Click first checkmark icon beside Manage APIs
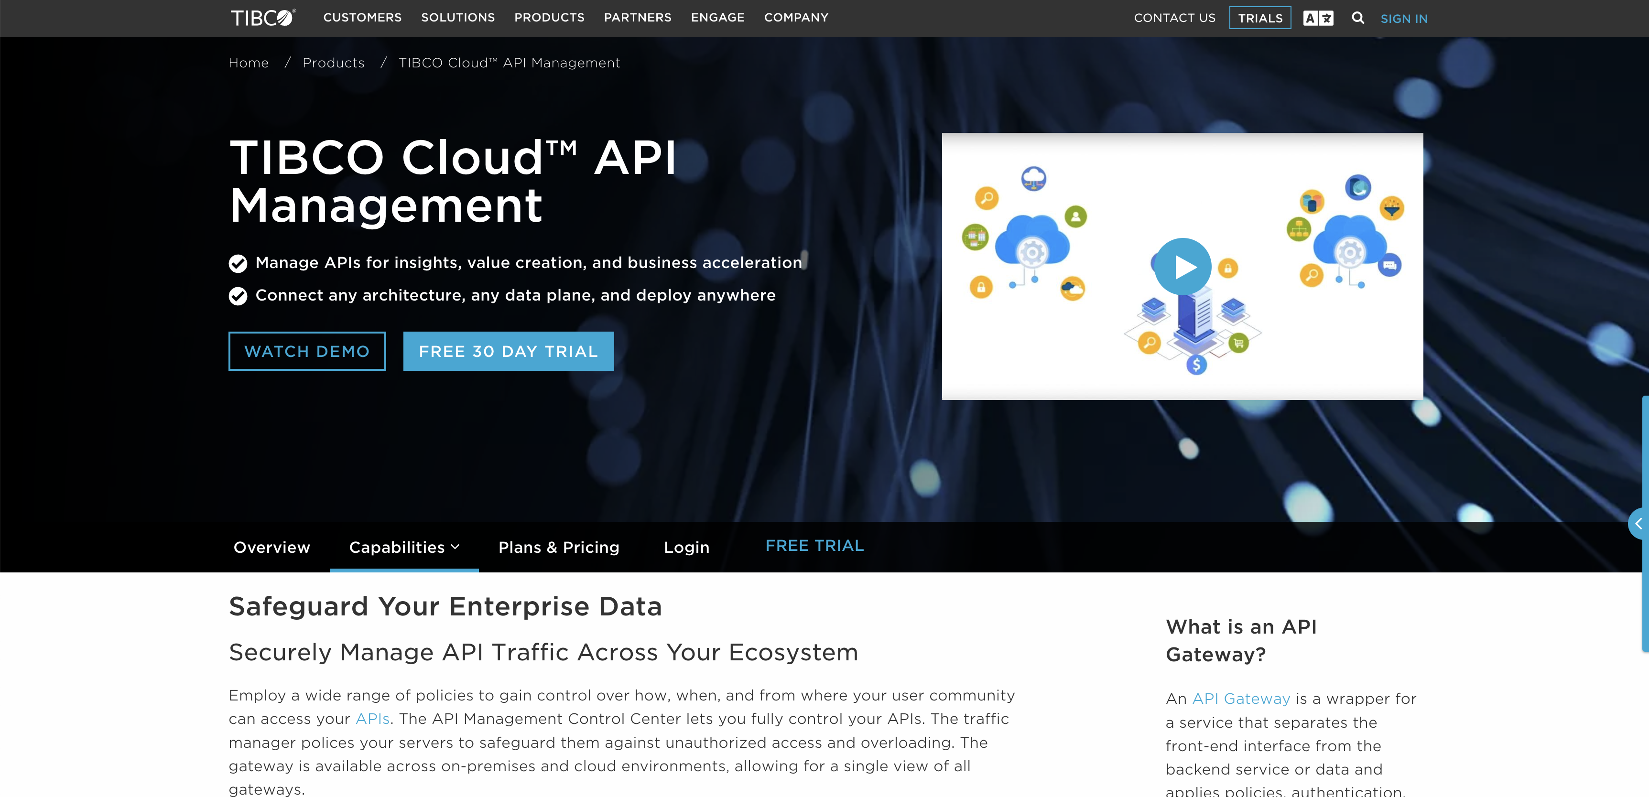 coord(238,263)
